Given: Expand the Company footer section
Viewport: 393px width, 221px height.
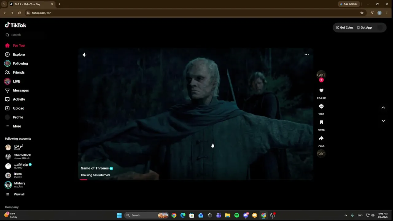Looking at the screenshot, I should (12, 207).
